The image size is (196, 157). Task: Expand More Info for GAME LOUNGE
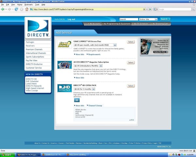[x=79, y=55]
